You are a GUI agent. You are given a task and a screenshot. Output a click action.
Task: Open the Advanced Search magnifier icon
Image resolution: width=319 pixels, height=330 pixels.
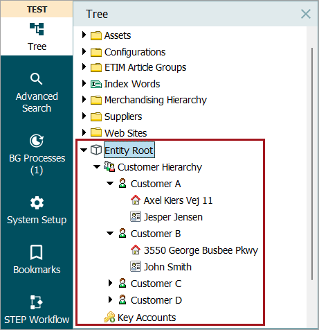37,79
